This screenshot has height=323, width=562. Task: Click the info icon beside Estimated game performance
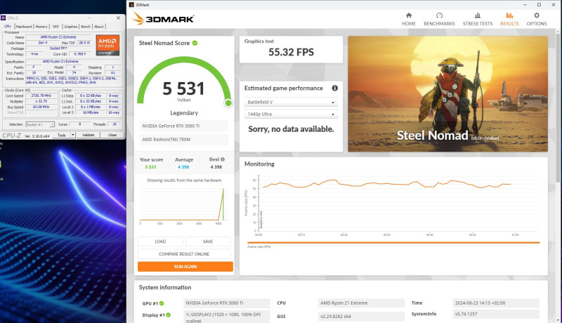(335, 88)
